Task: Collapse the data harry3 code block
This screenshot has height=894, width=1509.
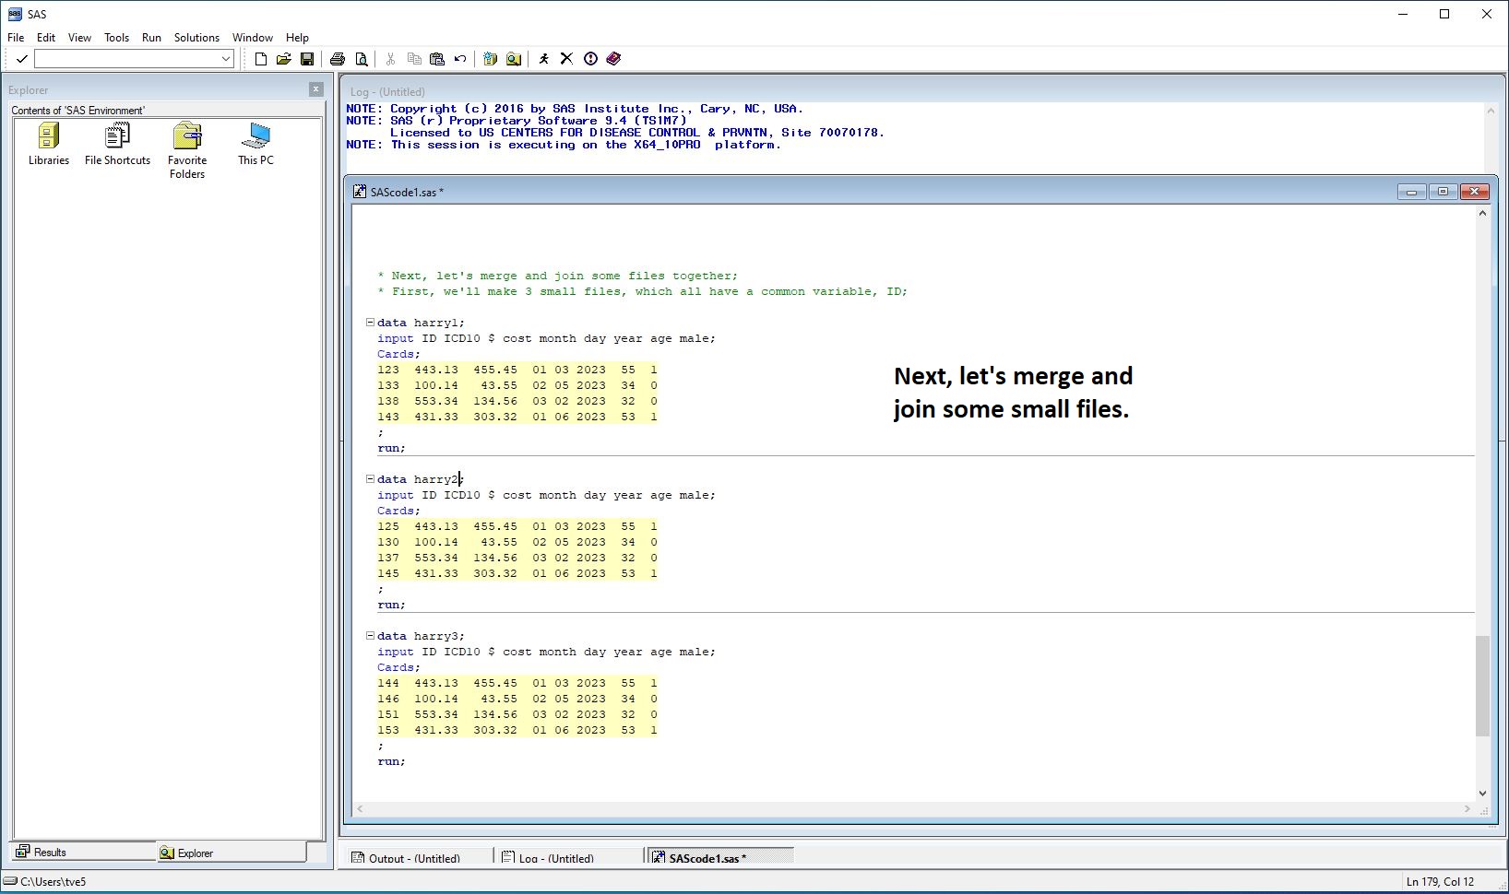Action: click(x=370, y=636)
